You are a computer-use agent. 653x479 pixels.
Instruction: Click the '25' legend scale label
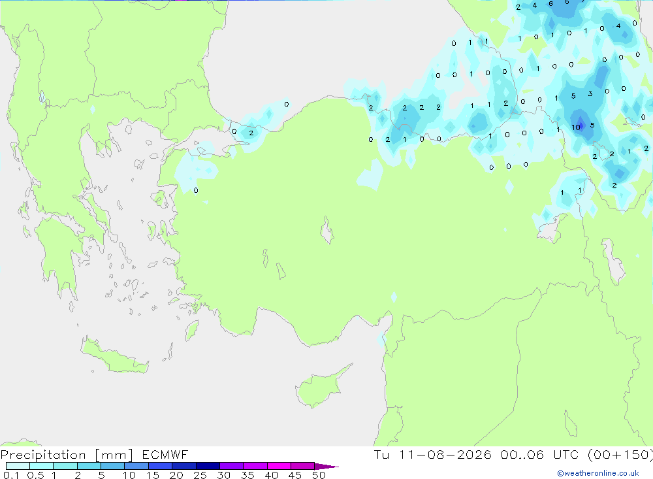pos(200,475)
